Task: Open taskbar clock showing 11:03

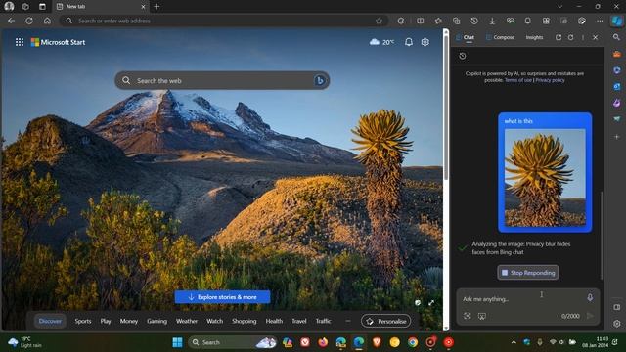Action: 596,342
